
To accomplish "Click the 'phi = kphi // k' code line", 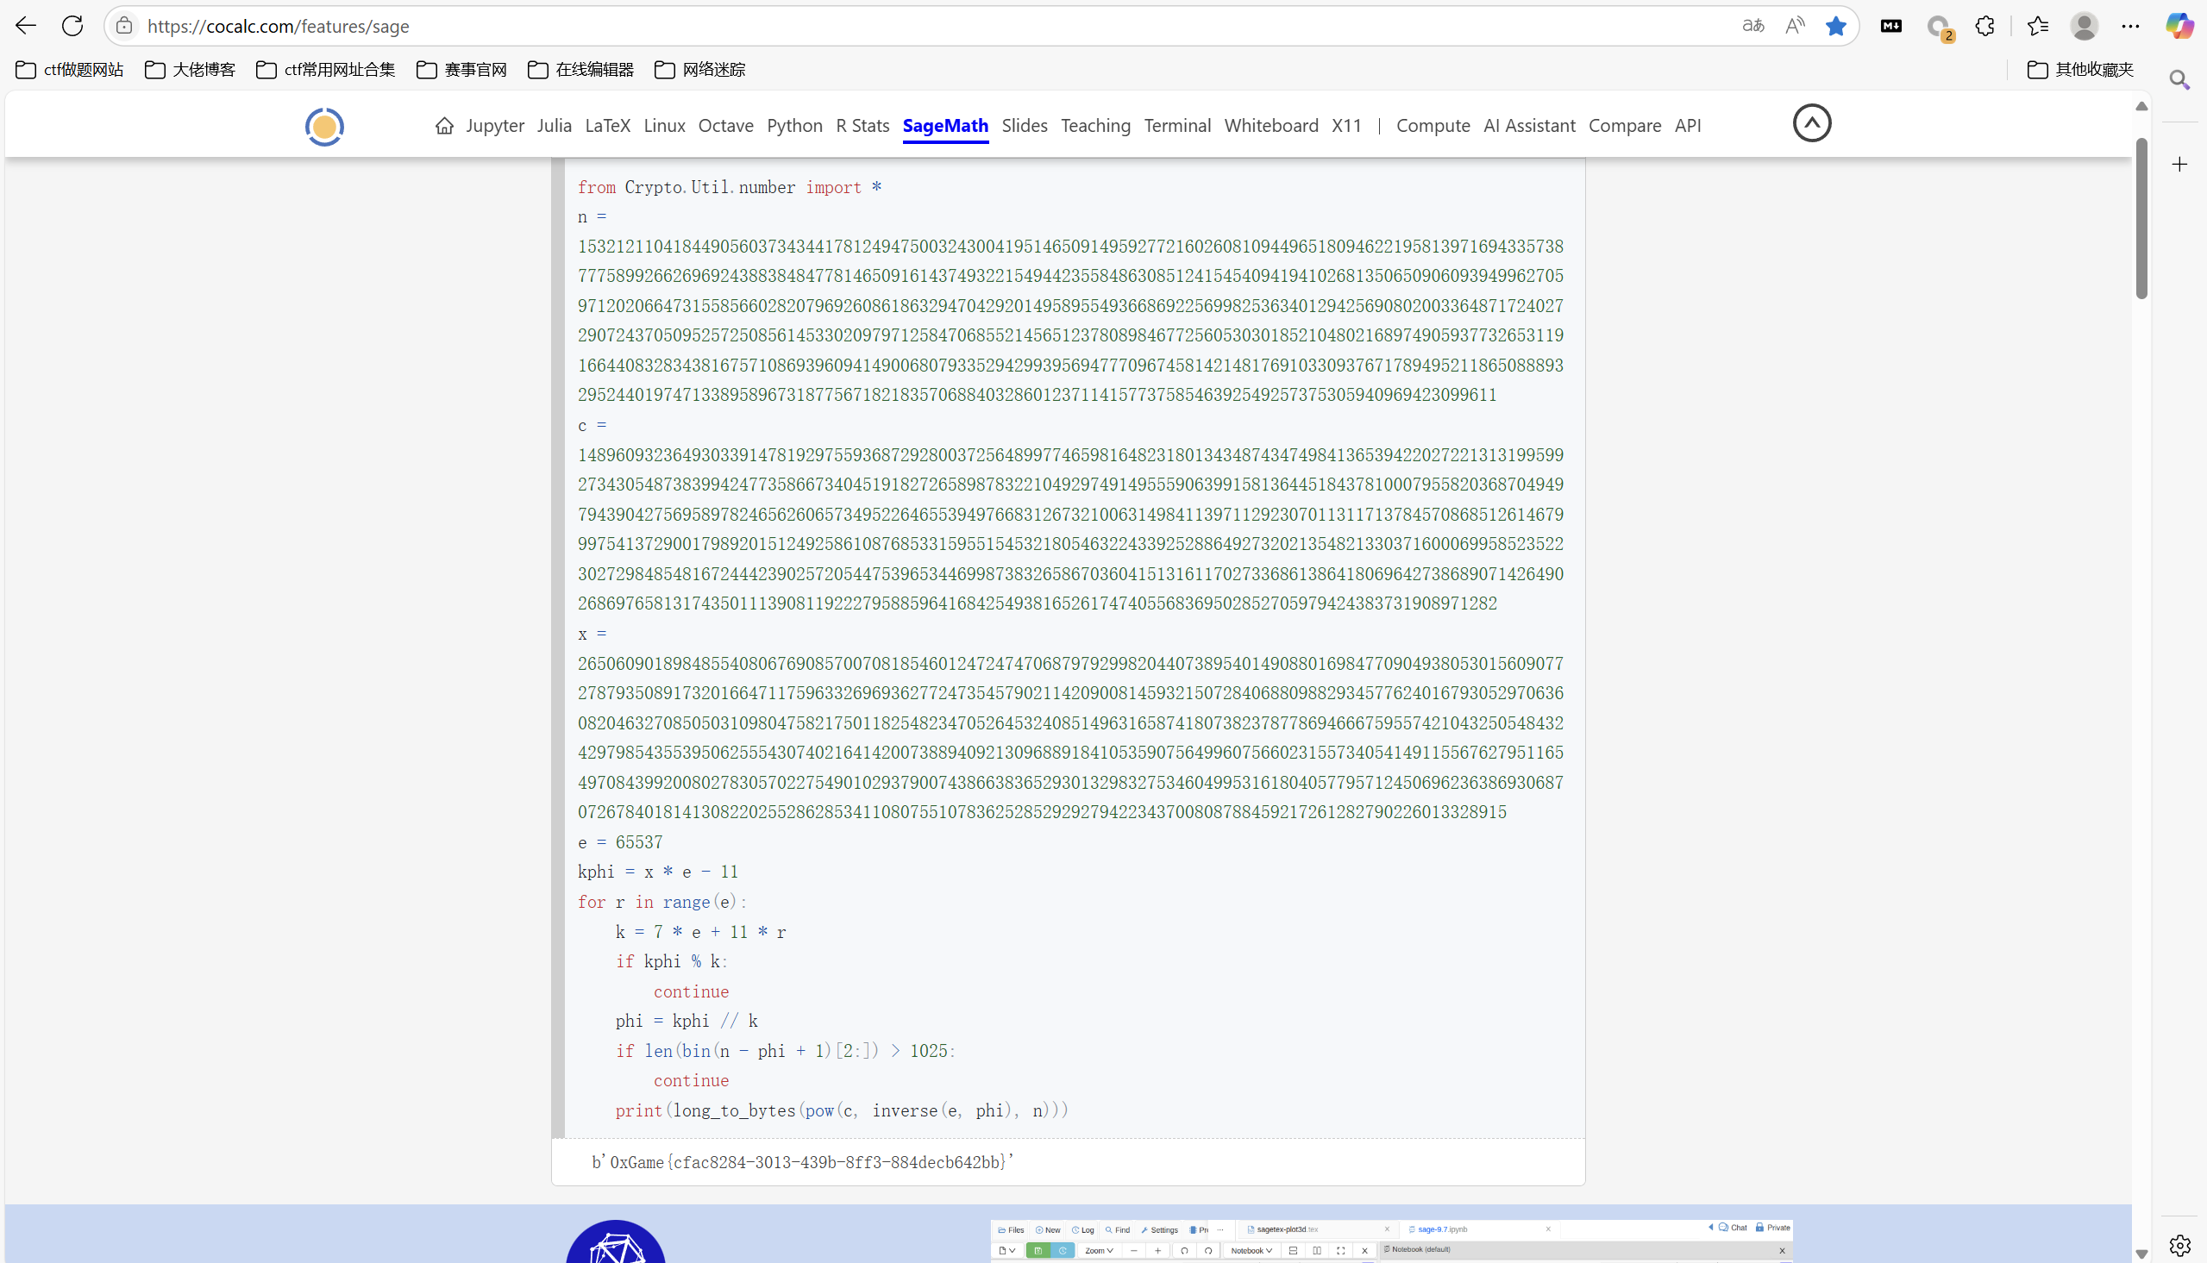I will tap(687, 1021).
